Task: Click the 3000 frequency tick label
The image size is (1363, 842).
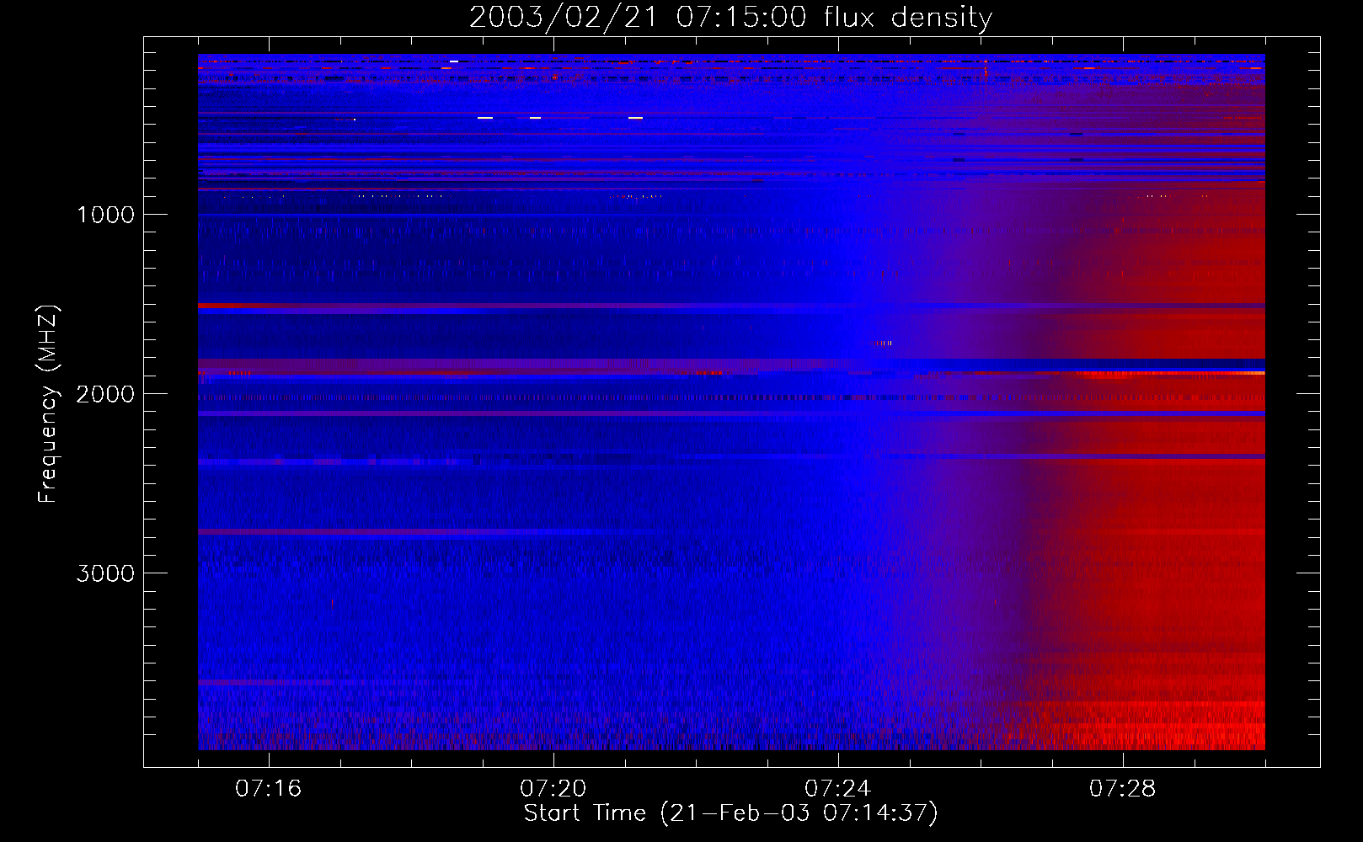Action: pos(105,573)
